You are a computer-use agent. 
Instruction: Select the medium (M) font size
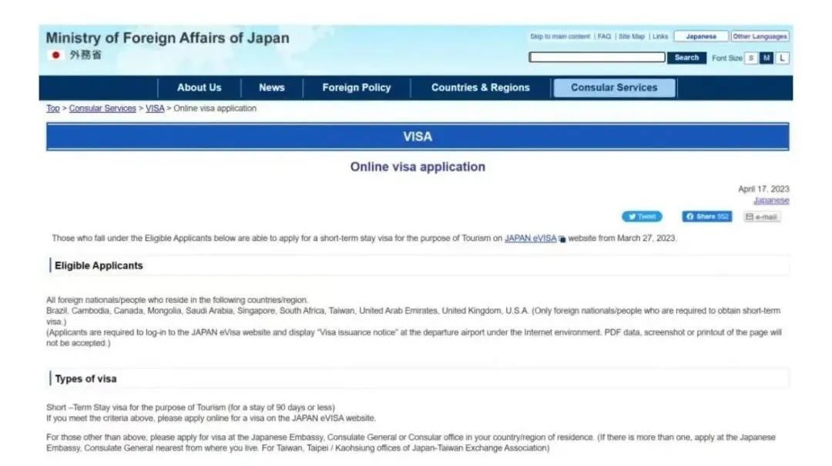coord(767,58)
